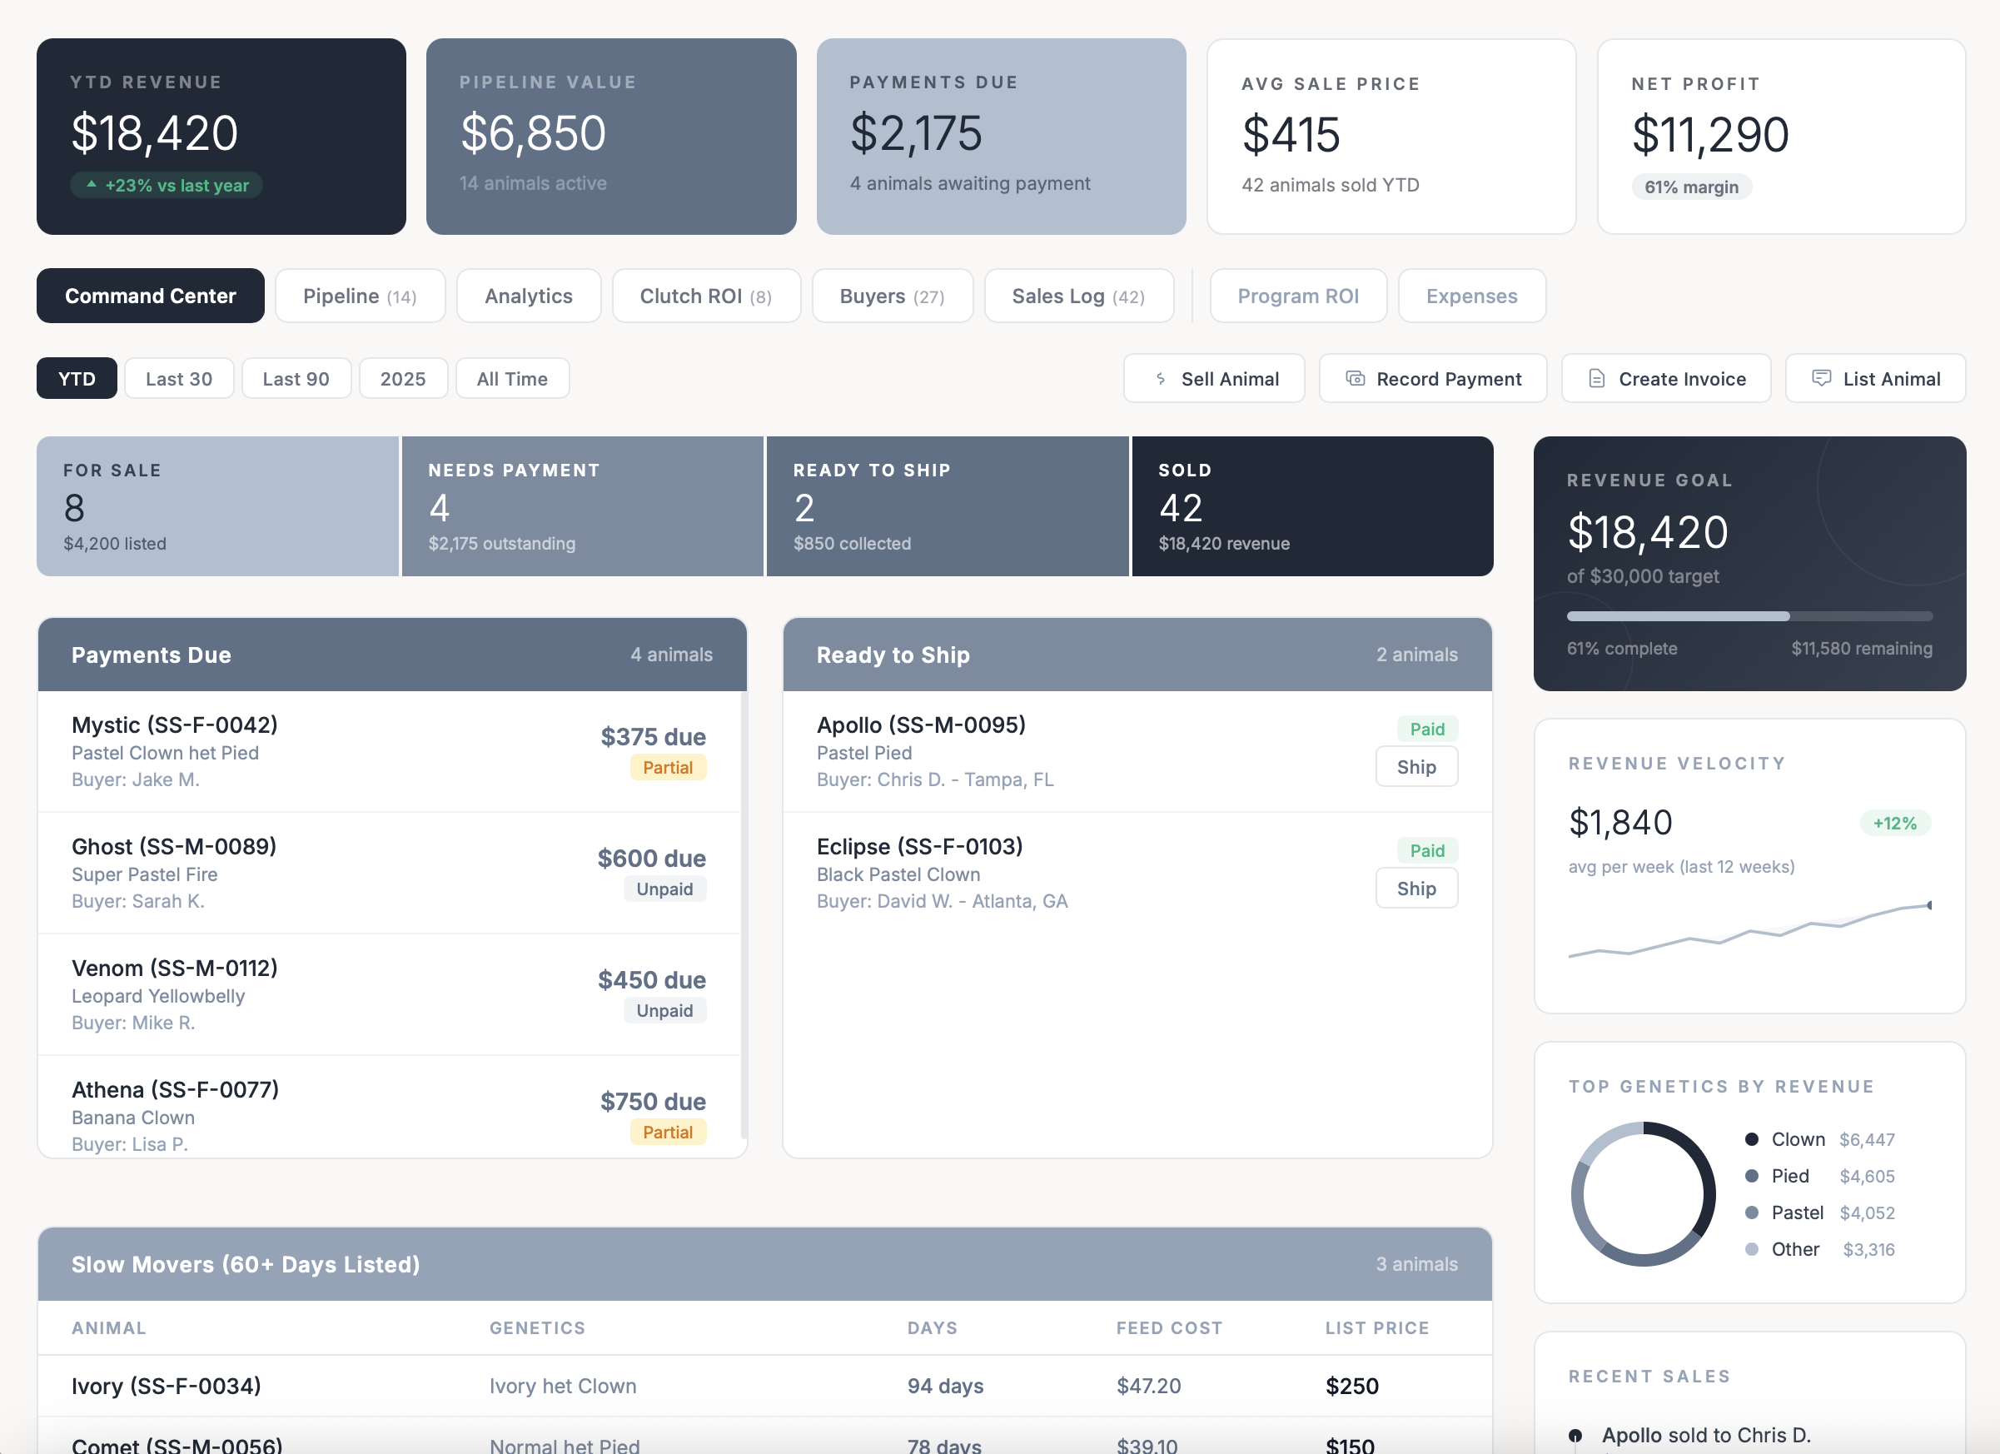Click the cash icon on Record Payment
This screenshot has height=1454, width=2000.
[1356, 378]
